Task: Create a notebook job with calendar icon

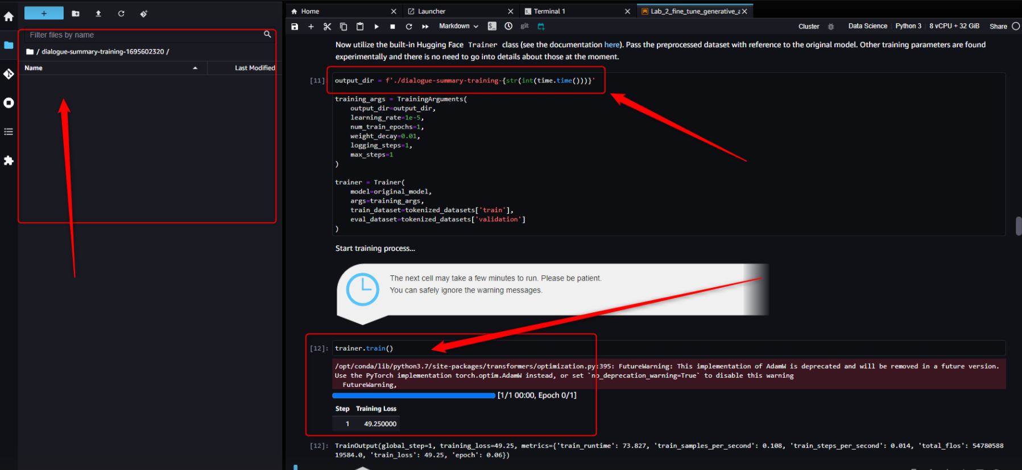Action: (x=541, y=26)
